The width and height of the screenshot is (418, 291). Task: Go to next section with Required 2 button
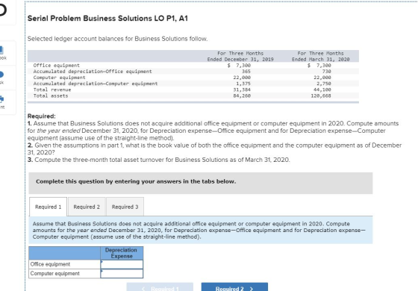tap(234, 288)
